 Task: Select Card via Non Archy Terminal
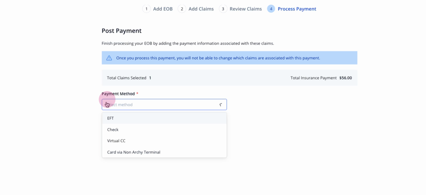[x=164, y=152]
